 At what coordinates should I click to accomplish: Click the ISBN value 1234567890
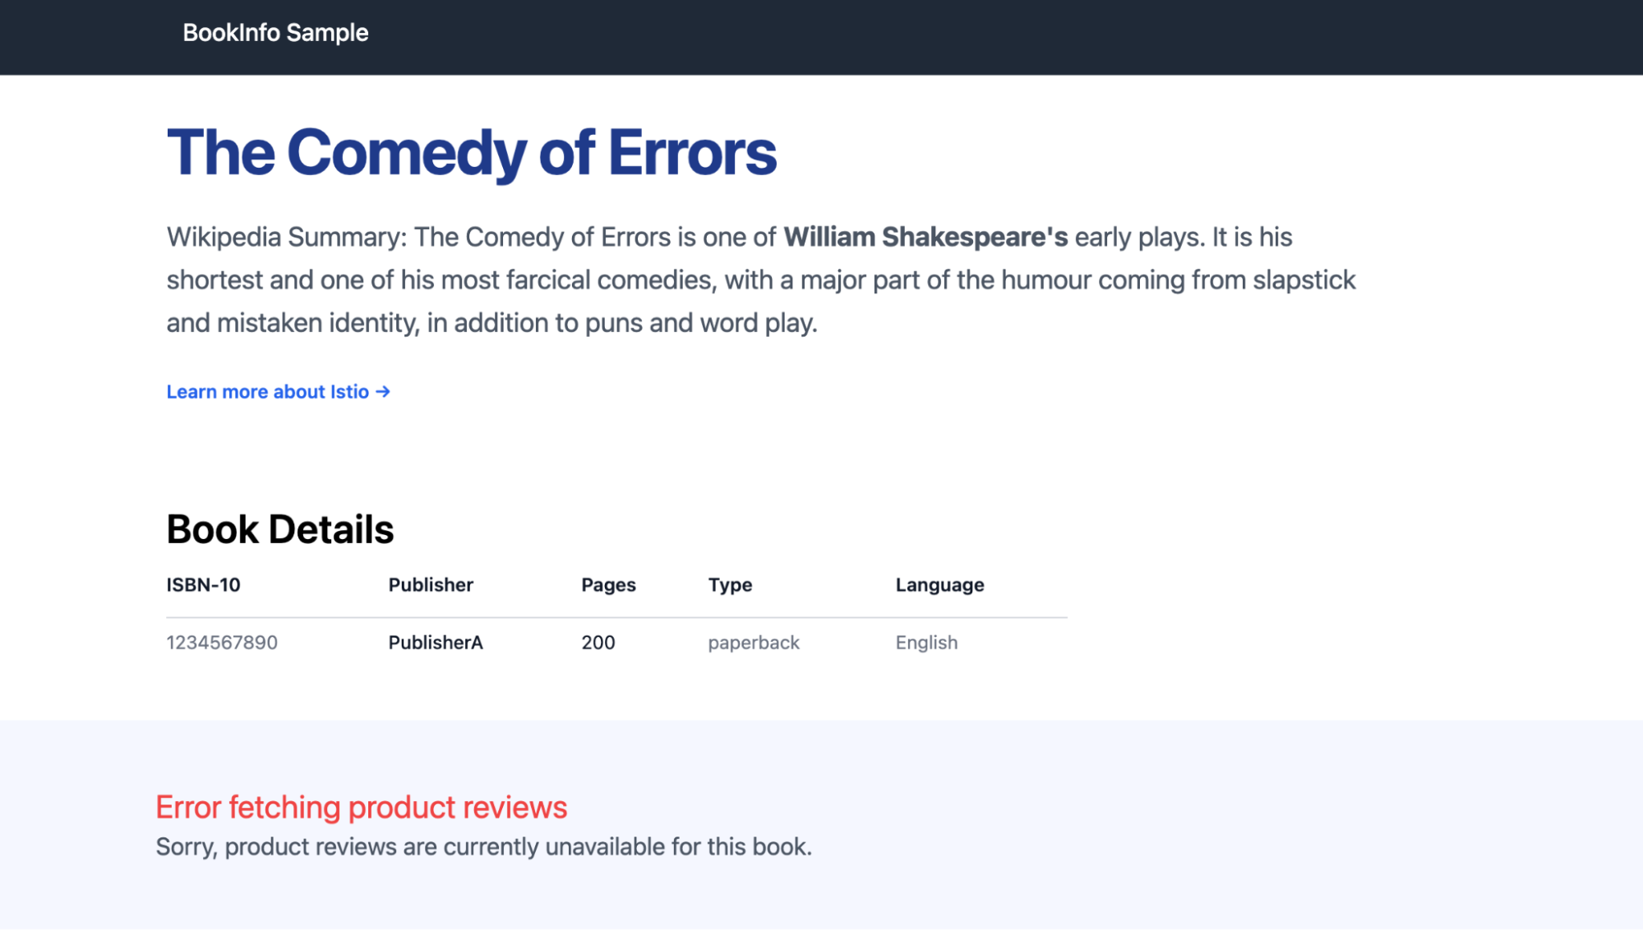point(222,643)
